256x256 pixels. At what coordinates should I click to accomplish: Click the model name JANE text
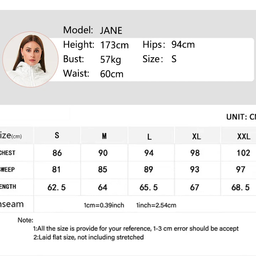(111, 31)
